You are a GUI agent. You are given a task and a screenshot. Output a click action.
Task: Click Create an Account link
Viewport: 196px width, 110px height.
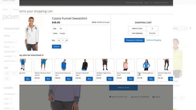(160, 2)
